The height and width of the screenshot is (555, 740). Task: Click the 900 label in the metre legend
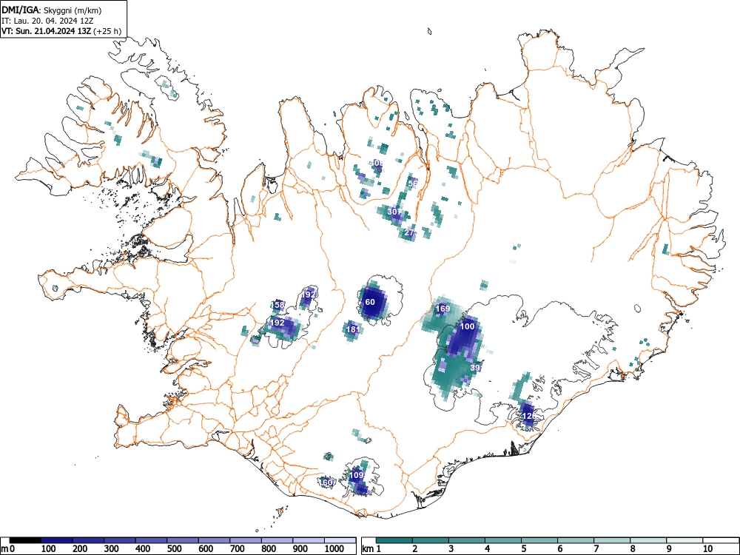click(x=300, y=549)
